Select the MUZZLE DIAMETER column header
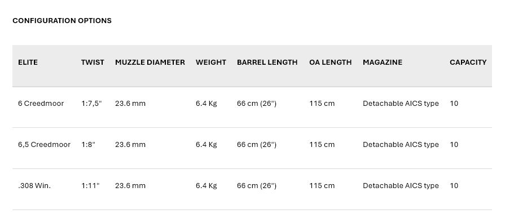Screen dimensions: 505x223 coord(150,63)
